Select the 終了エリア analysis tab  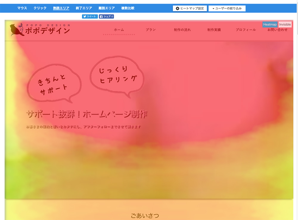83,8
